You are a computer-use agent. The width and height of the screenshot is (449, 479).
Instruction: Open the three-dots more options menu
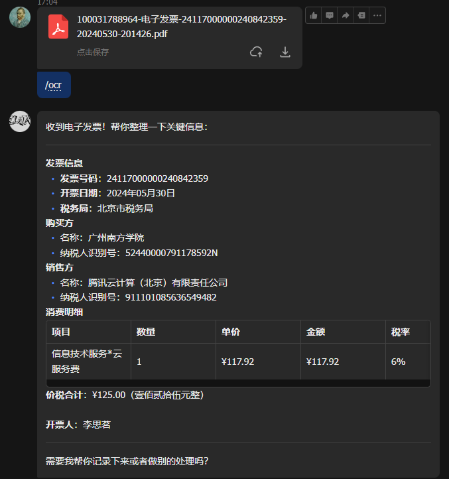coord(377,15)
